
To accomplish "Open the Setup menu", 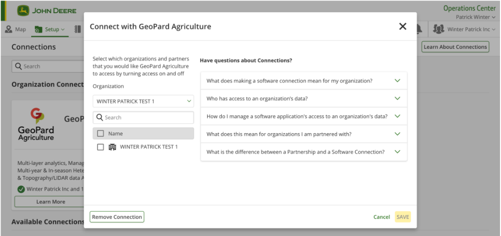I will click(49, 29).
